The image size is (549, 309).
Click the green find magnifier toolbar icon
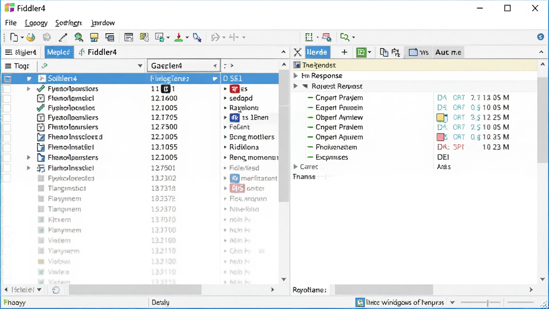point(345,37)
